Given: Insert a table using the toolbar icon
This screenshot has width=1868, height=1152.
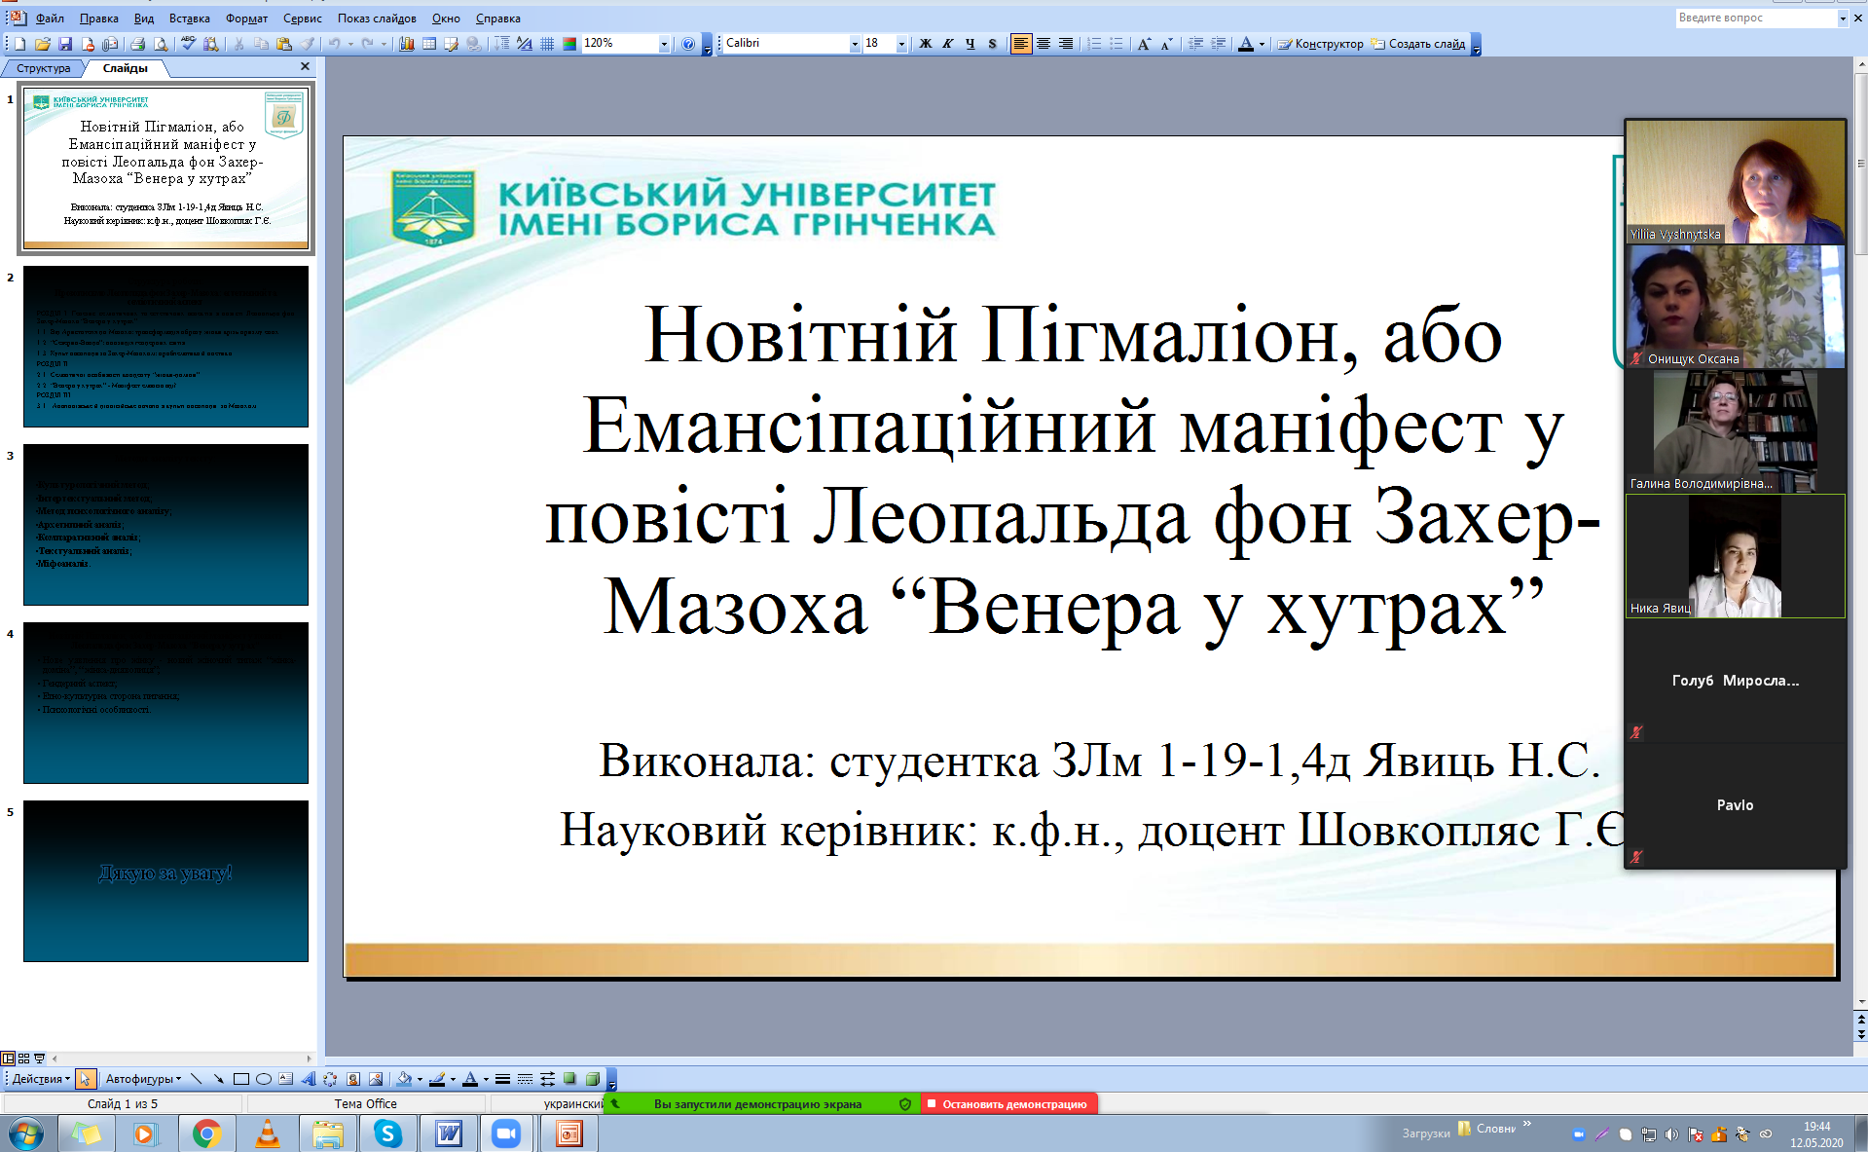Looking at the screenshot, I should (429, 44).
